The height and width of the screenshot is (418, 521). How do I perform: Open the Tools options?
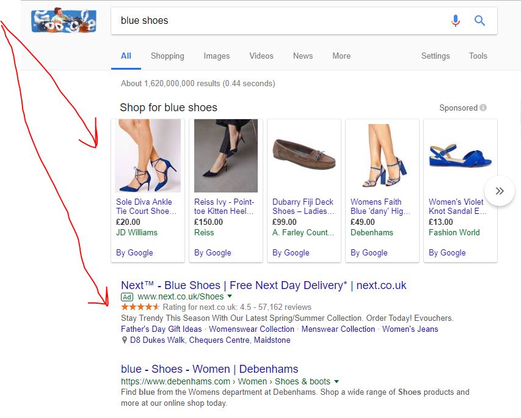point(478,56)
